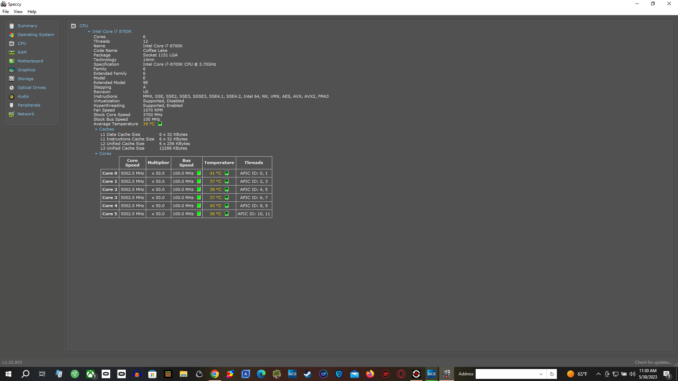The width and height of the screenshot is (678, 381).
Task: Click the Speccy taskbar icon
Action: pyautogui.click(x=447, y=374)
